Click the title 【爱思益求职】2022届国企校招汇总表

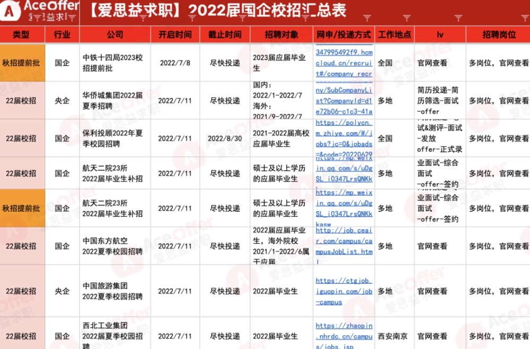218,10
